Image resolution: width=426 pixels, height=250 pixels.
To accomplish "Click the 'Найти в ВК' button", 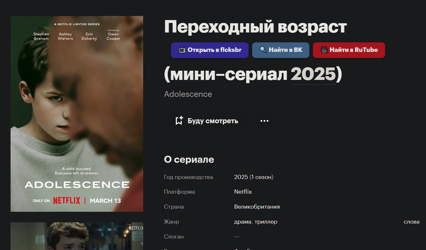I will point(281,50).
